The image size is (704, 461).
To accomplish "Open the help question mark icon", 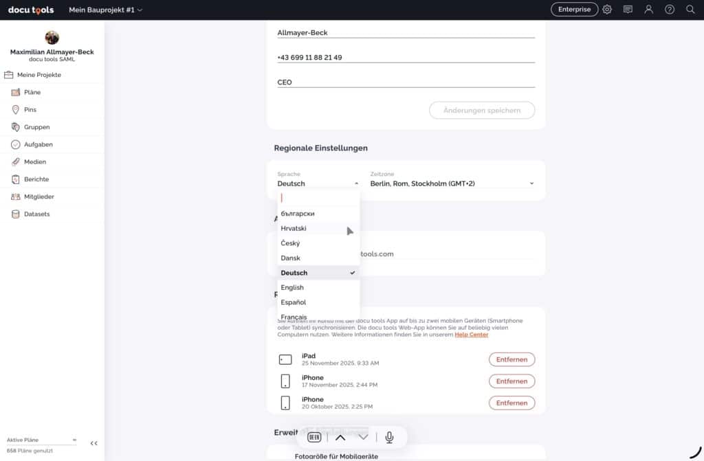I will click(x=670, y=10).
